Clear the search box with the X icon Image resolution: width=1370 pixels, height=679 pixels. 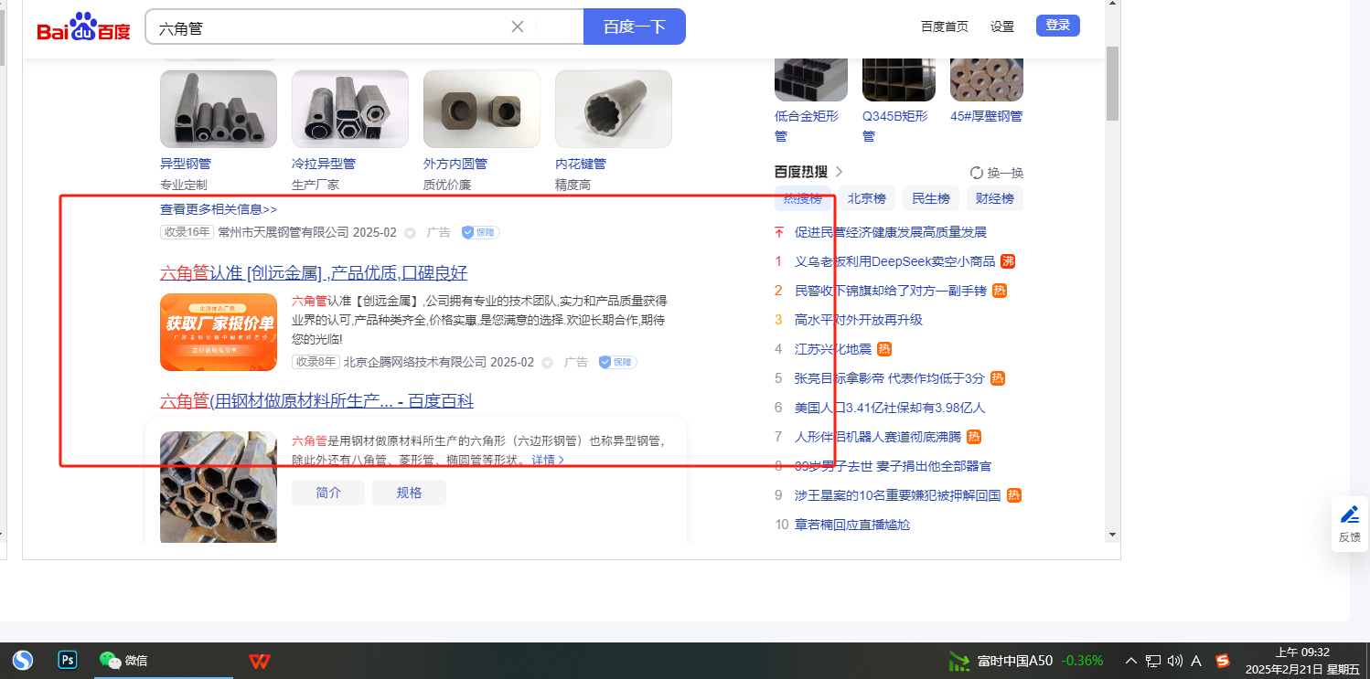pyautogui.click(x=518, y=27)
